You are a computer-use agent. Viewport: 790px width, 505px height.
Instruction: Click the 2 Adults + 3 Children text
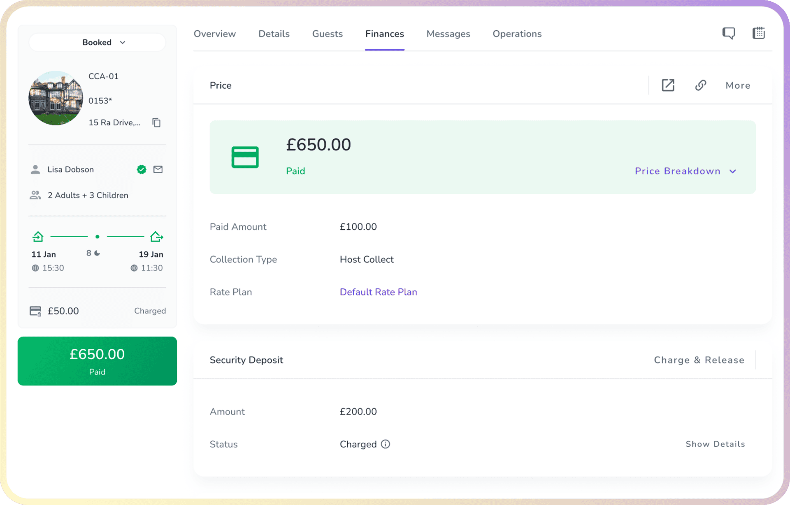point(88,195)
